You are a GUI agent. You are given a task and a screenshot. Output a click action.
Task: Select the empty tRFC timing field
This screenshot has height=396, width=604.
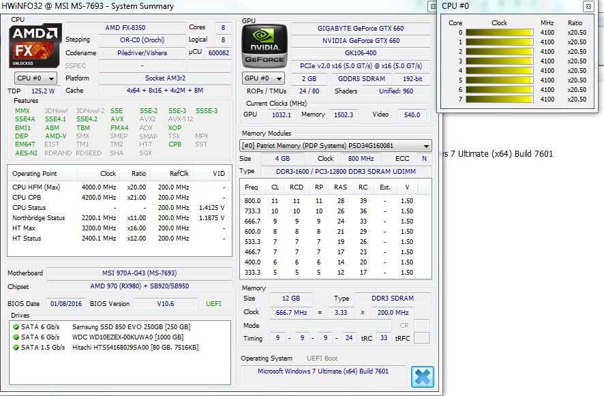[421, 338]
